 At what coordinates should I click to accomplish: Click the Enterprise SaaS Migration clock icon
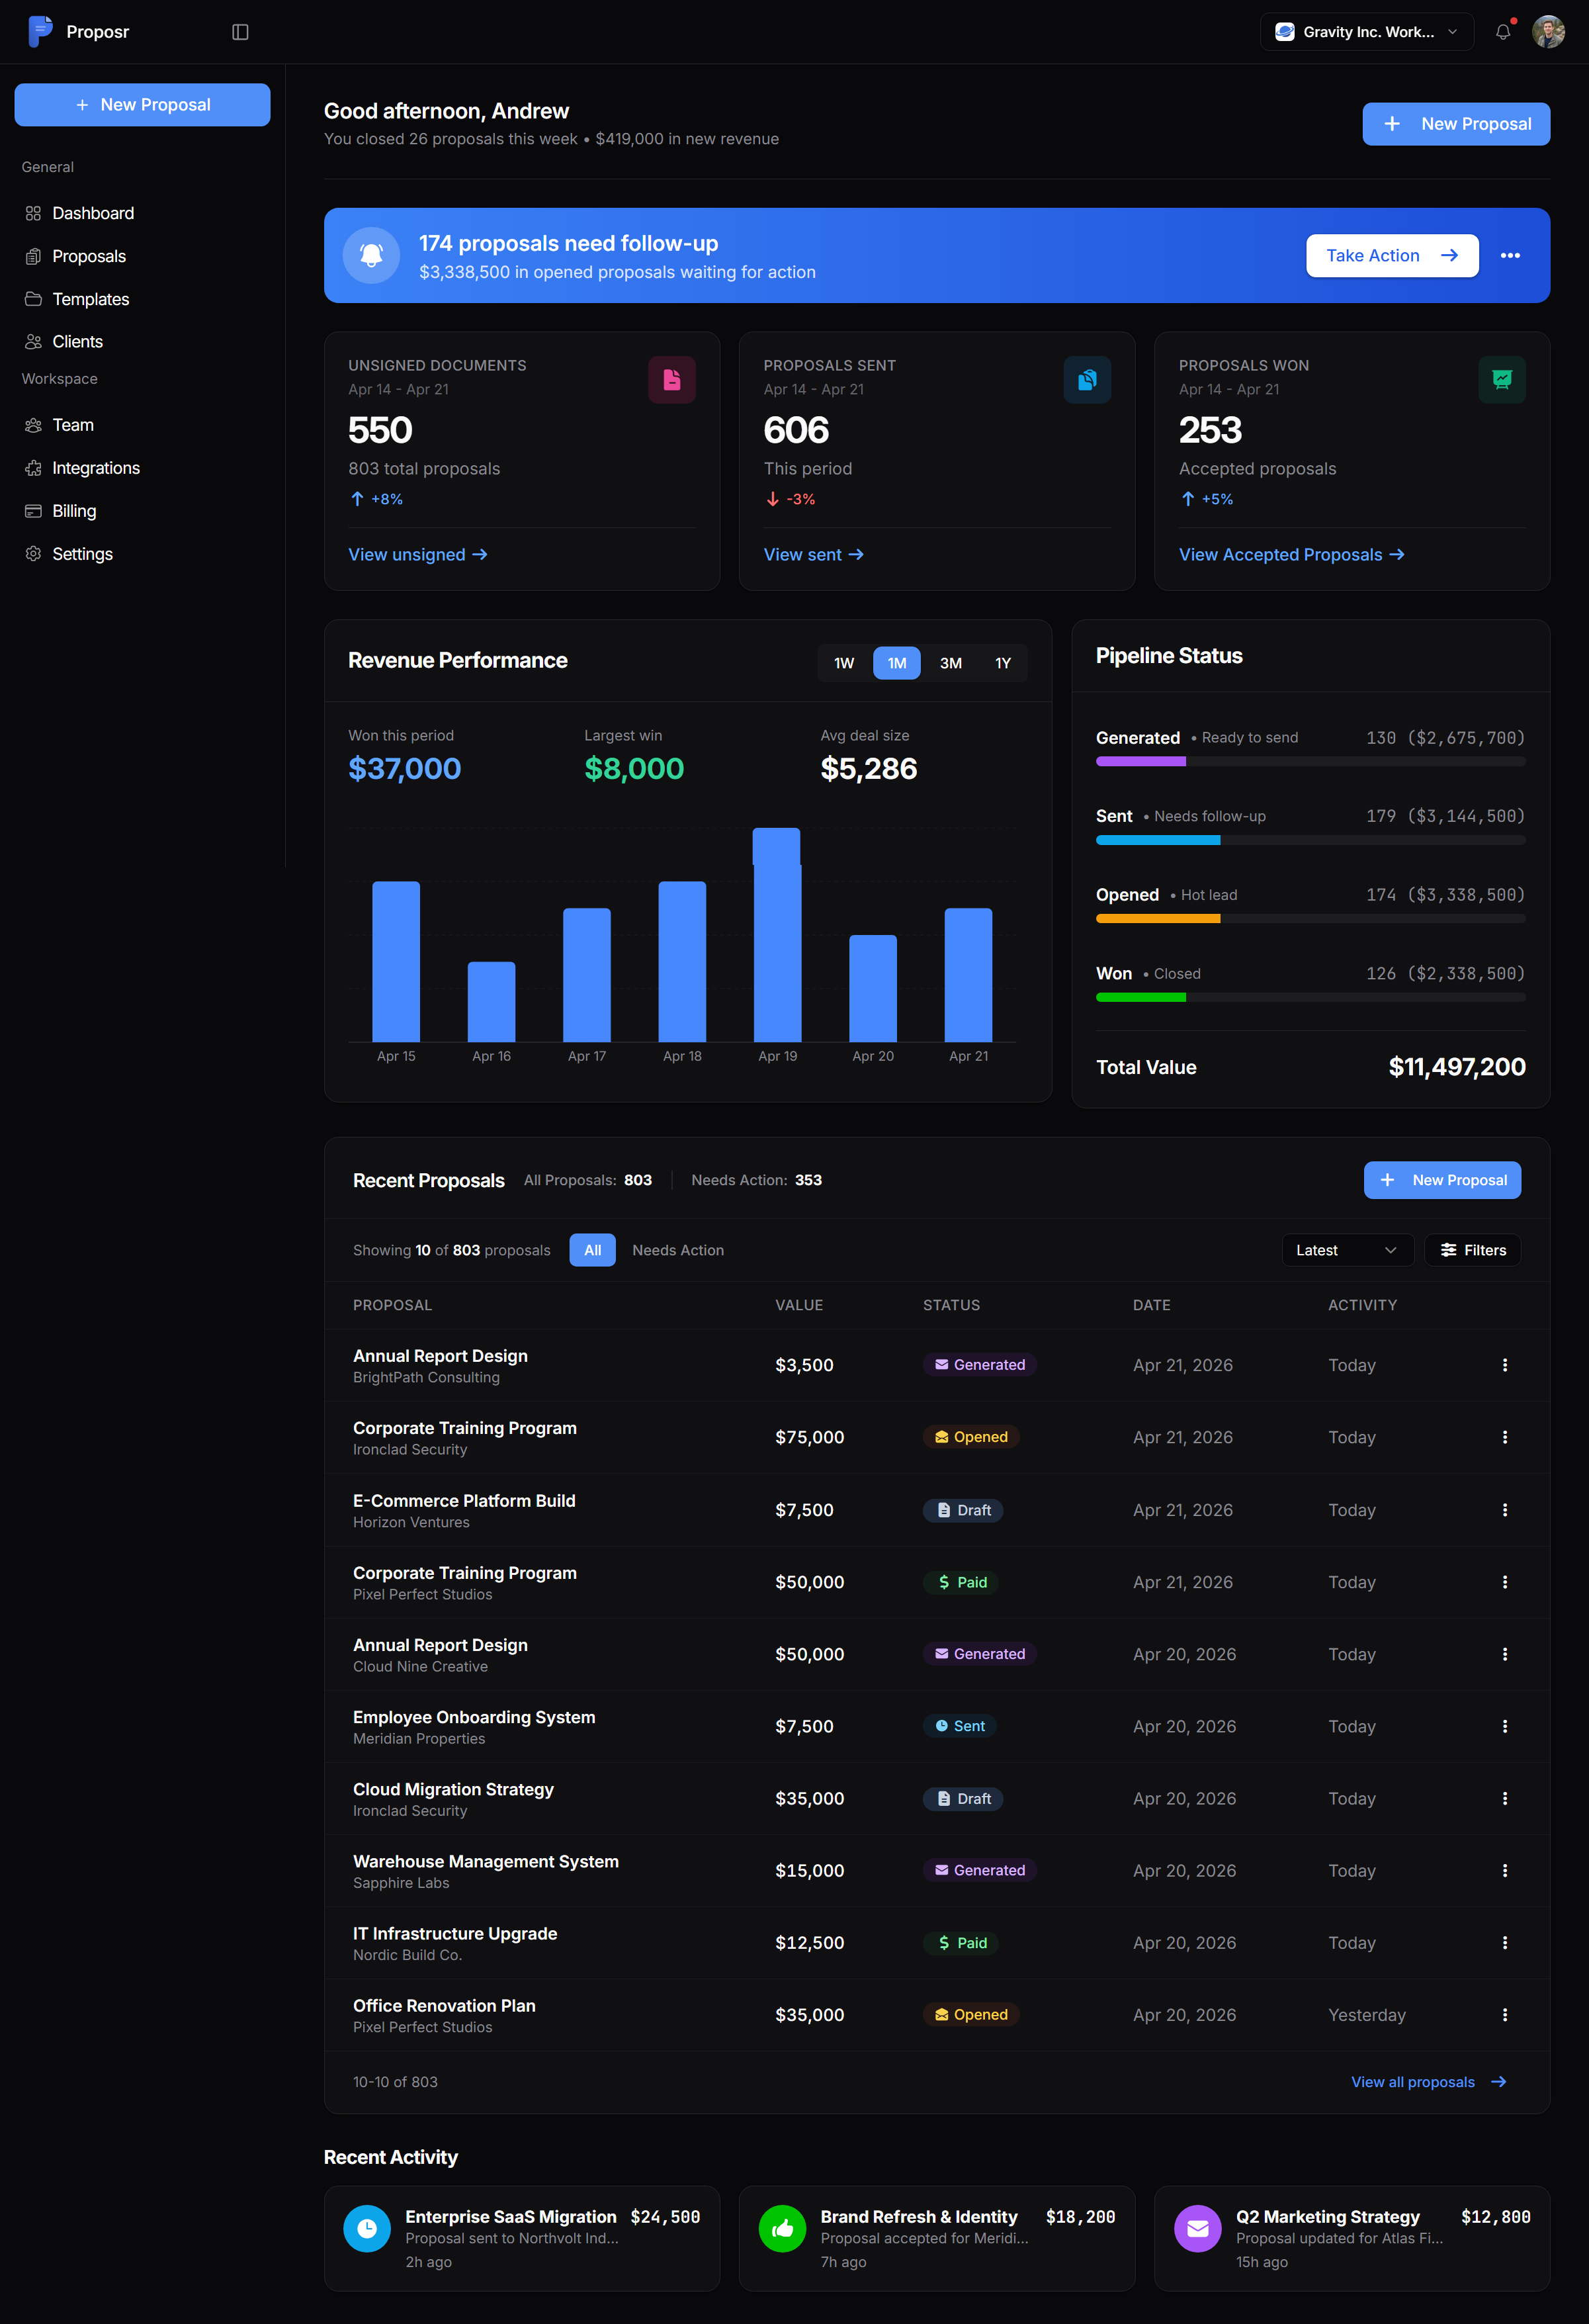pyautogui.click(x=367, y=2229)
